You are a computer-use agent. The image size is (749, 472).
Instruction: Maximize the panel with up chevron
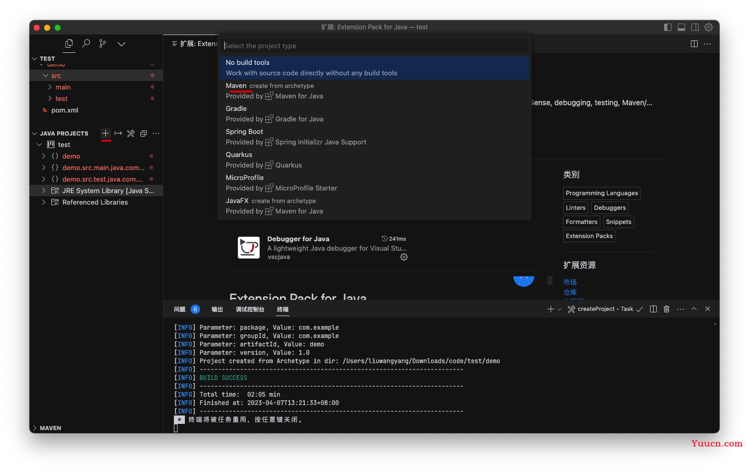click(694, 309)
